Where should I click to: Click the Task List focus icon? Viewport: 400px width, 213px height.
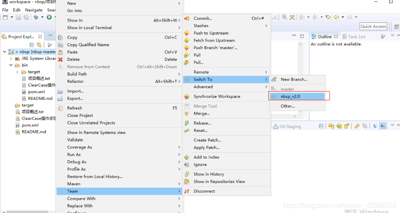(383, 36)
